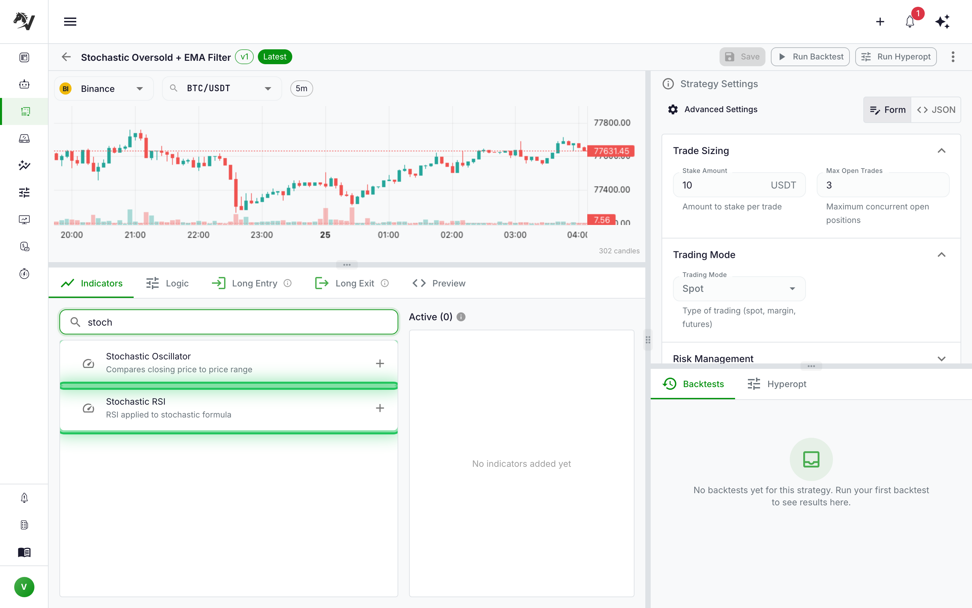The image size is (972, 608).
Task: Open the calculator icon in lower sidebar
Action: pos(24,525)
